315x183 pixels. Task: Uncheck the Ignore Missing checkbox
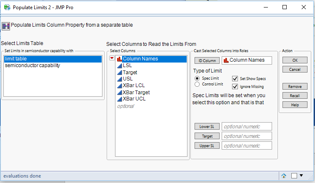(235, 87)
